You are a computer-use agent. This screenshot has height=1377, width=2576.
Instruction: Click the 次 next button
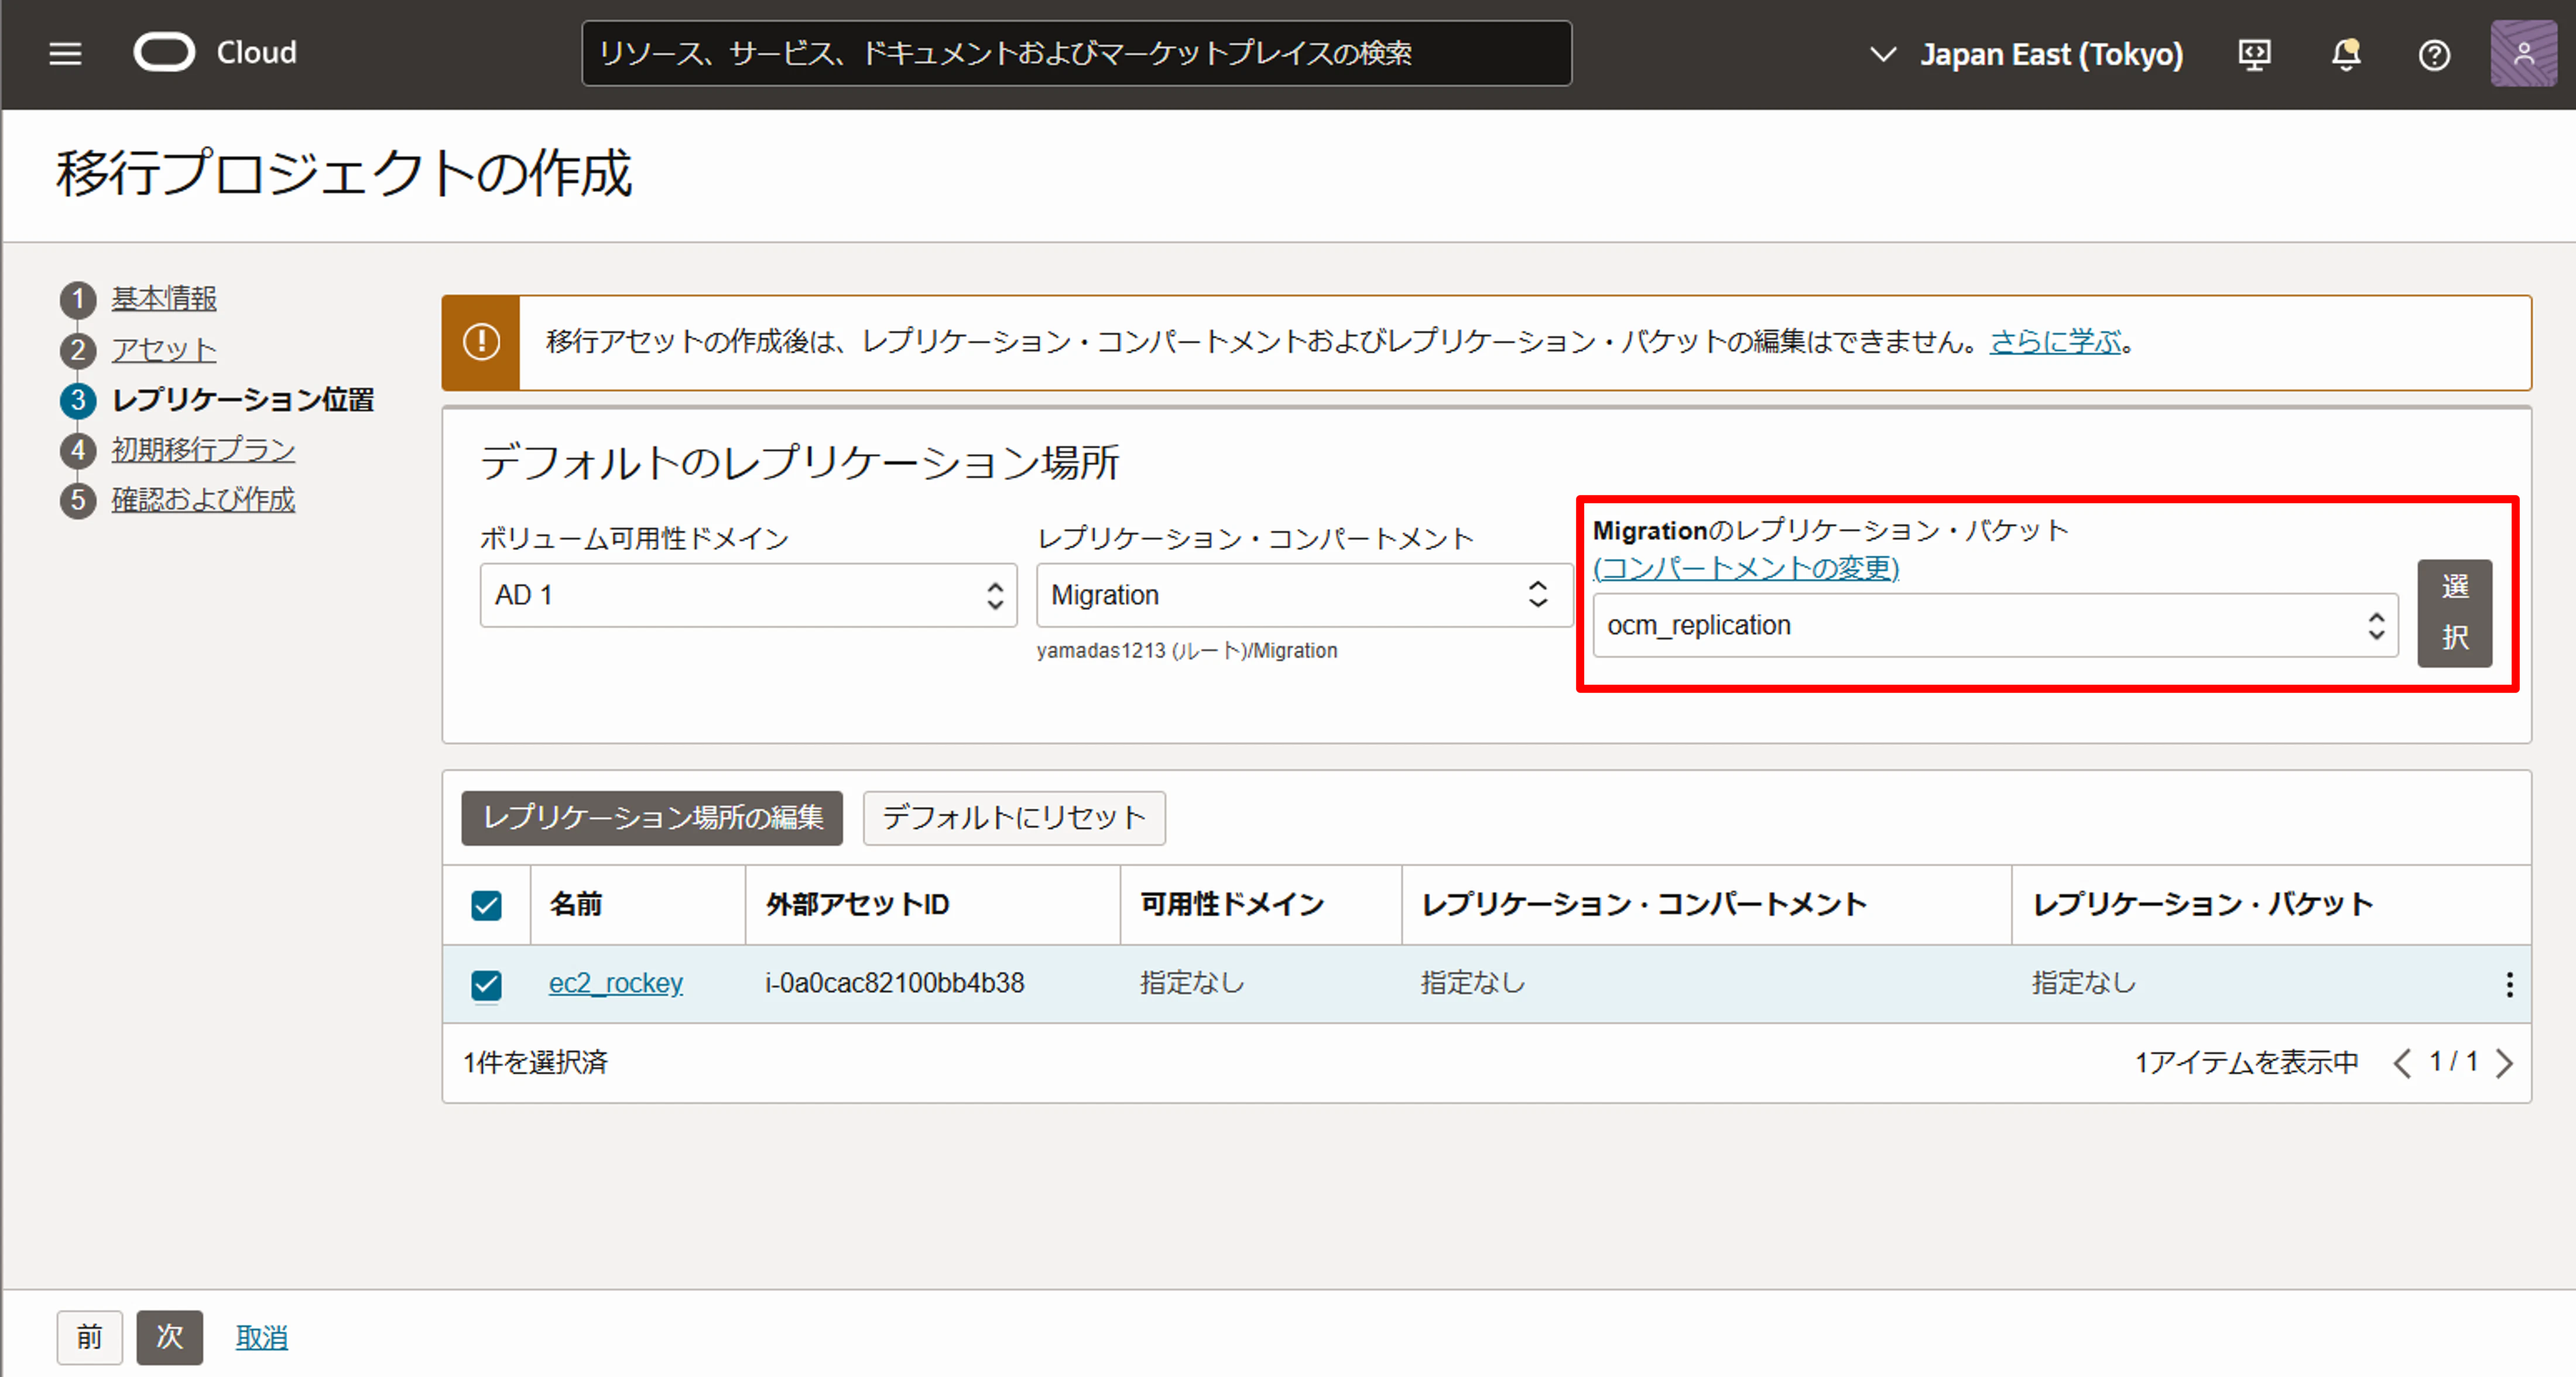[170, 1337]
